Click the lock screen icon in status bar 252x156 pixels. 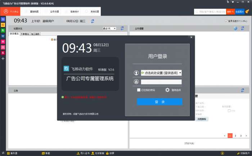[x=107, y=153]
